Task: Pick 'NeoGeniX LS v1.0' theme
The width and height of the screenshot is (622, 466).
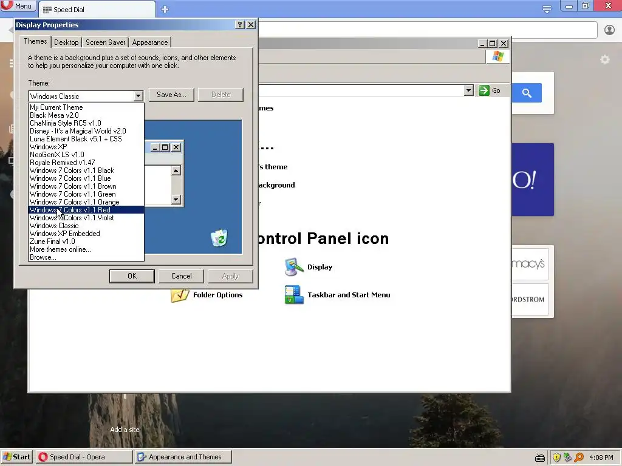Action: click(86, 155)
